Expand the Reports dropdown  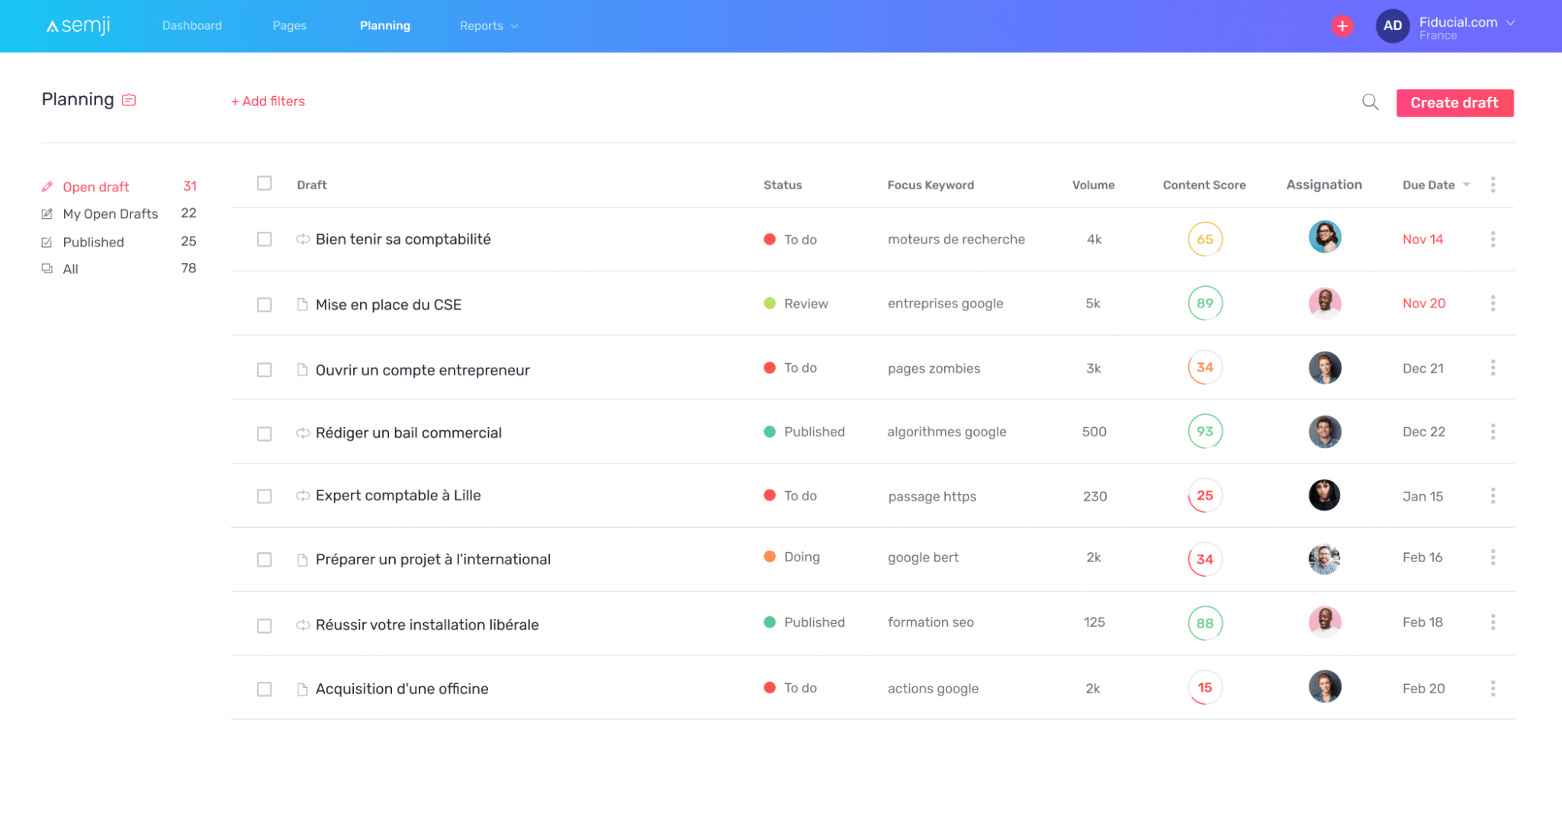(x=487, y=25)
